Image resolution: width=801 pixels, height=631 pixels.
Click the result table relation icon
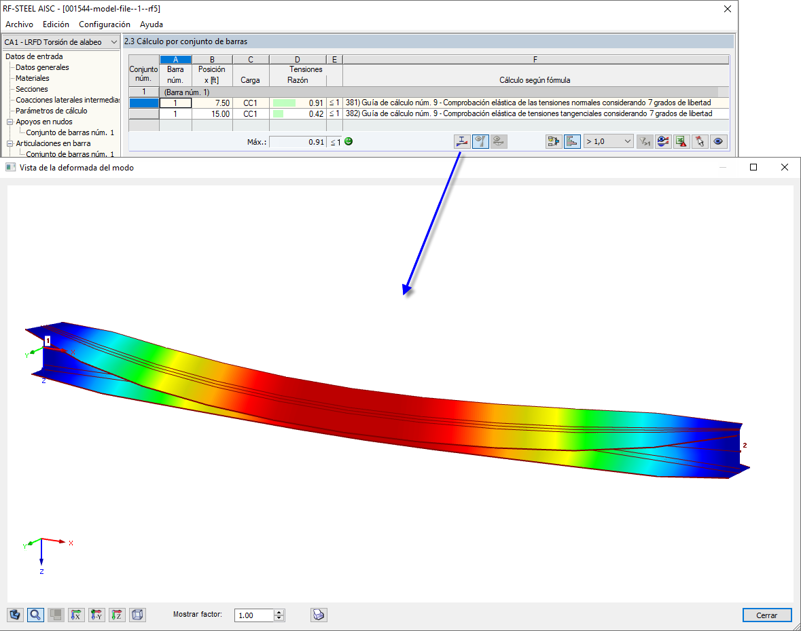tap(553, 141)
